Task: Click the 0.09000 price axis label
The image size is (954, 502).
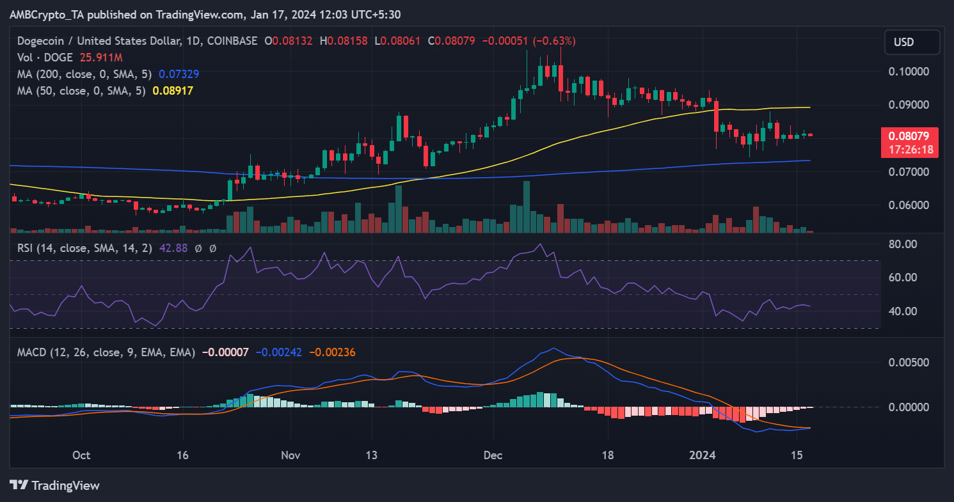Action: (909, 104)
